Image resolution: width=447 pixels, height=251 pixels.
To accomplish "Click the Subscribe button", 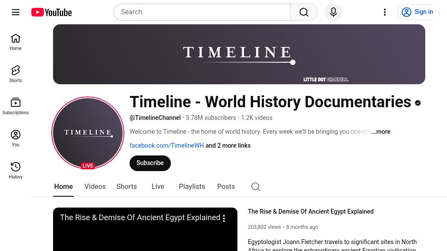I will [150, 163].
